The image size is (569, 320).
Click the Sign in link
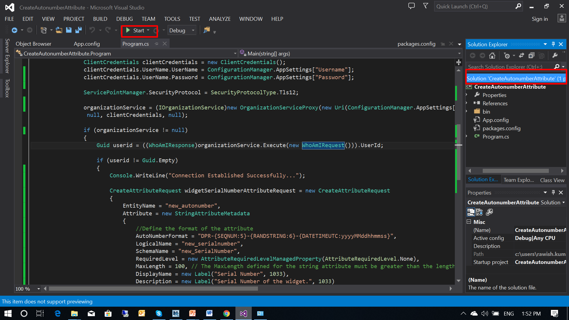[539, 19]
